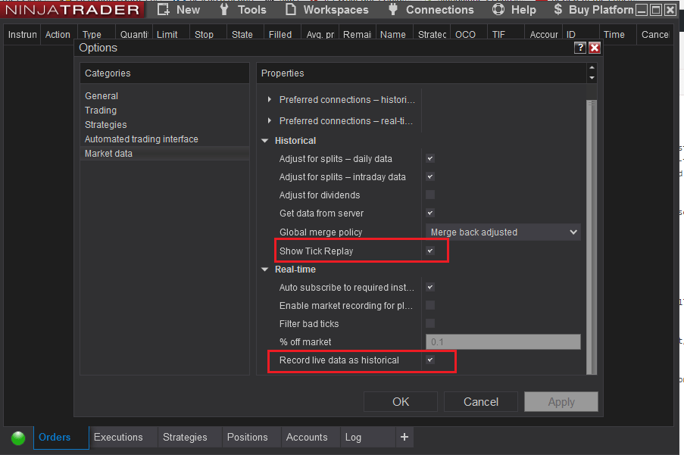The height and width of the screenshot is (455, 684).
Task: Enable the Filter bad ticks checkbox
Action: coord(430,323)
